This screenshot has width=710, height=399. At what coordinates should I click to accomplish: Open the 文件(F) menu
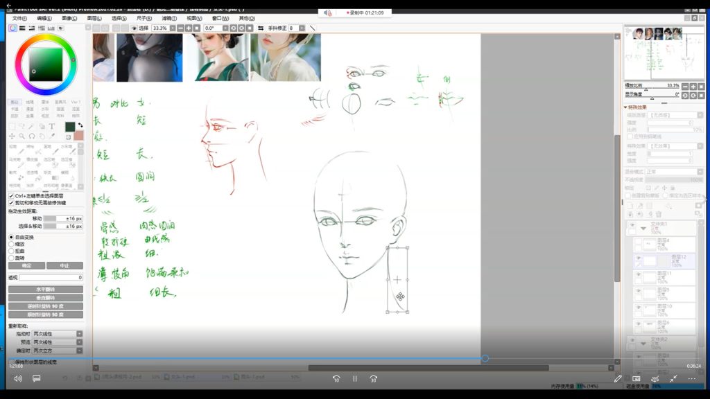pyautogui.click(x=19, y=18)
